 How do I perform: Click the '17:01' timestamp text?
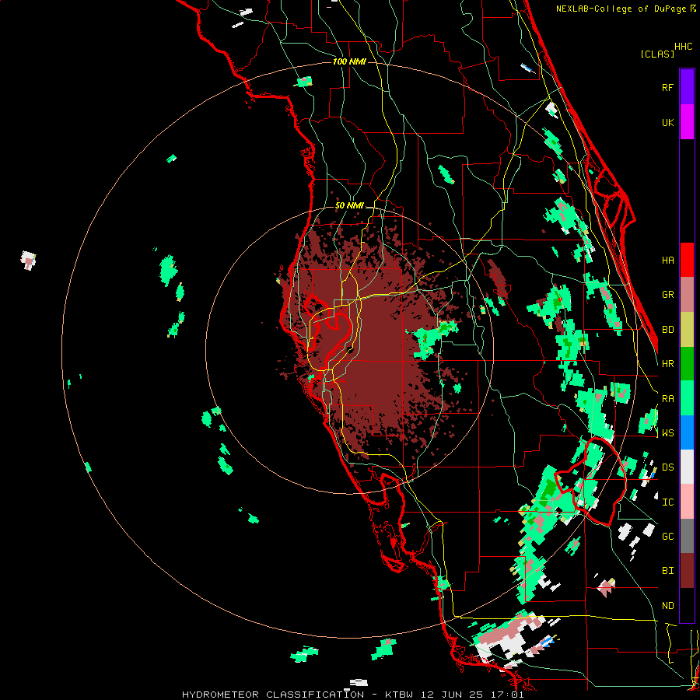pyautogui.click(x=508, y=695)
